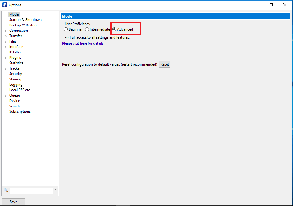The height and width of the screenshot is (206, 293).
Task: Open Backup & Restore settings
Action: pos(23,25)
